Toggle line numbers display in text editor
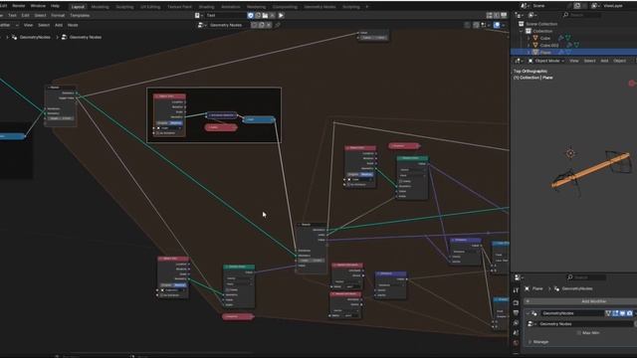 pyautogui.click(x=490, y=16)
